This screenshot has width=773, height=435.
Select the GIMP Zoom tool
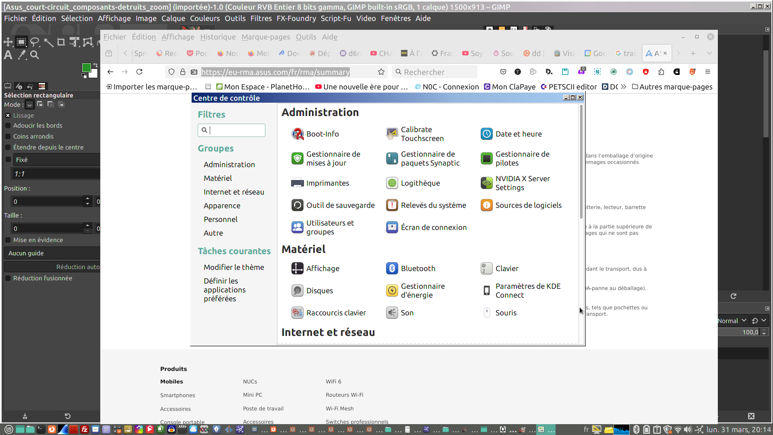(35, 55)
